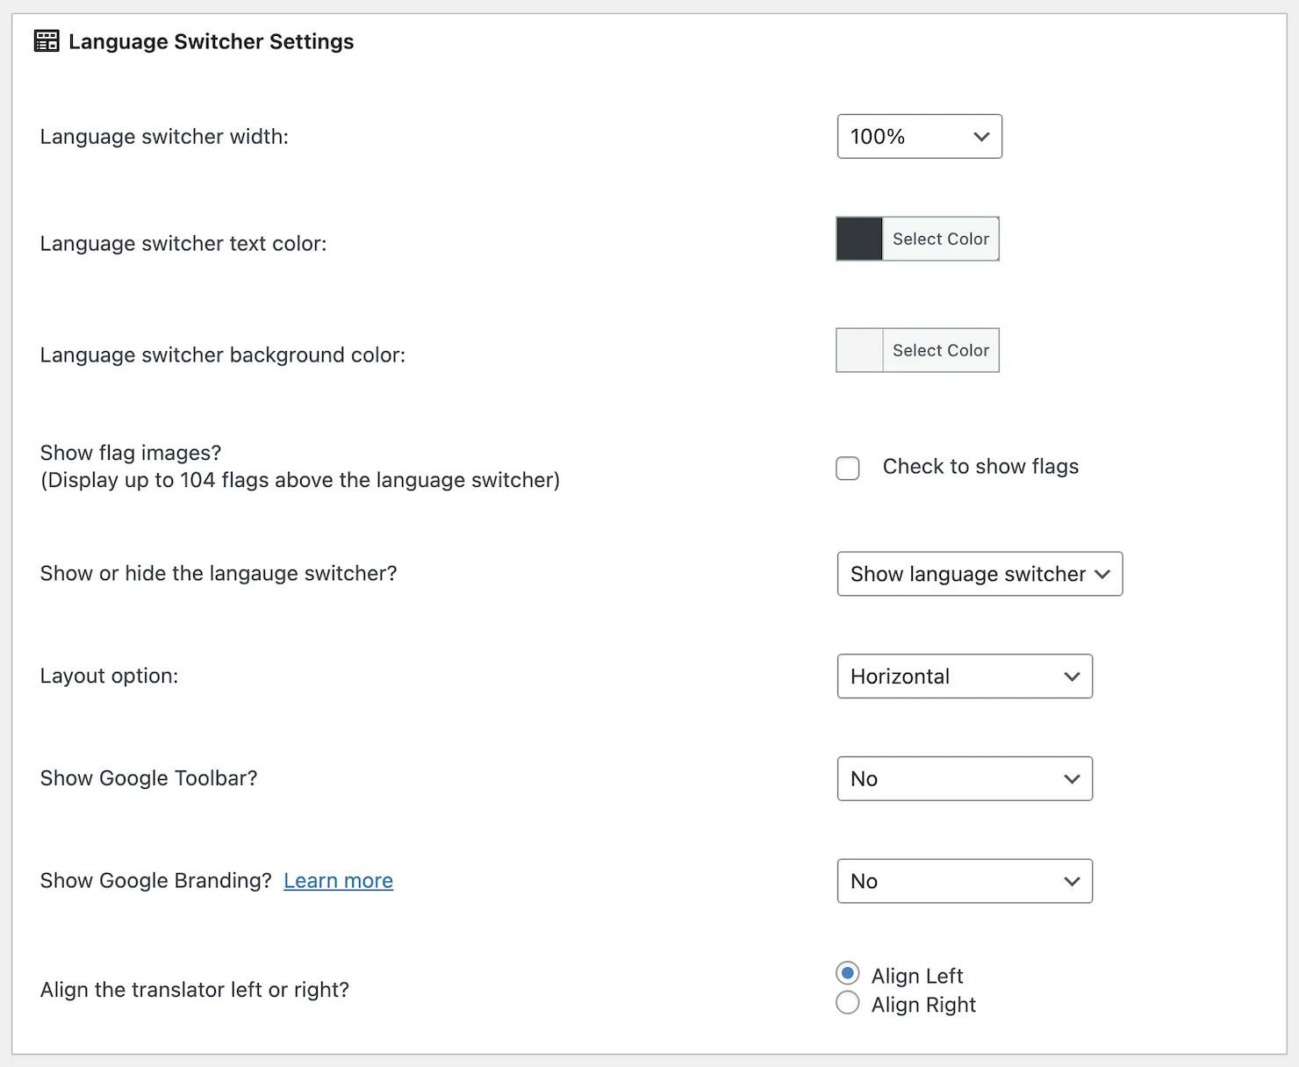Click the Language switcher width label
This screenshot has height=1067, width=1299.
click(x=164, y=137)
